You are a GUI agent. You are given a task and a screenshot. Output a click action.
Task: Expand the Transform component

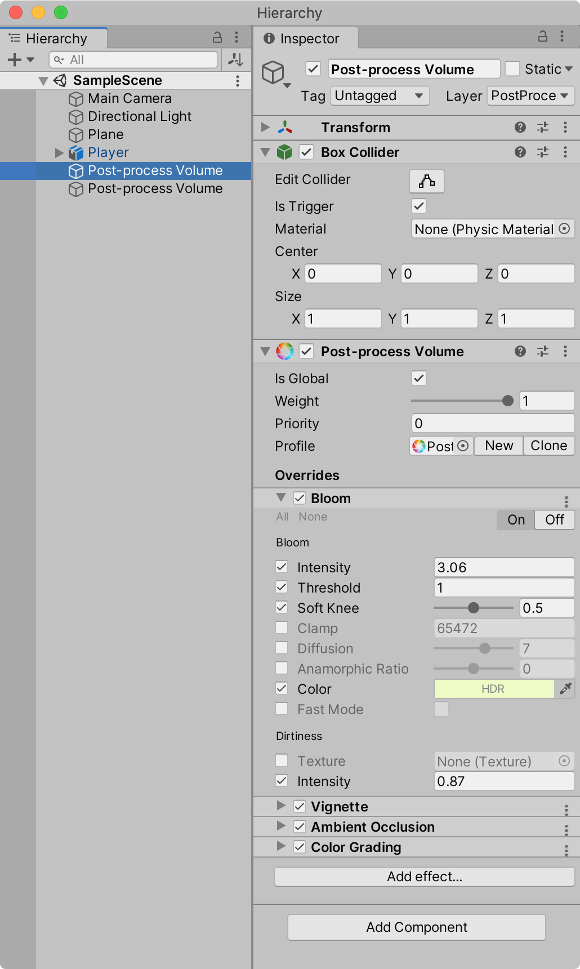coord(265,127)
